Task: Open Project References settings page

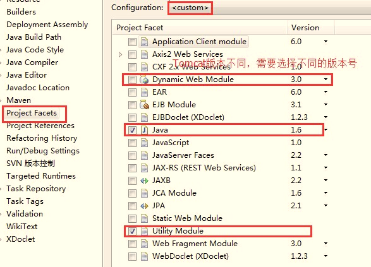Action: coord(40,126)
